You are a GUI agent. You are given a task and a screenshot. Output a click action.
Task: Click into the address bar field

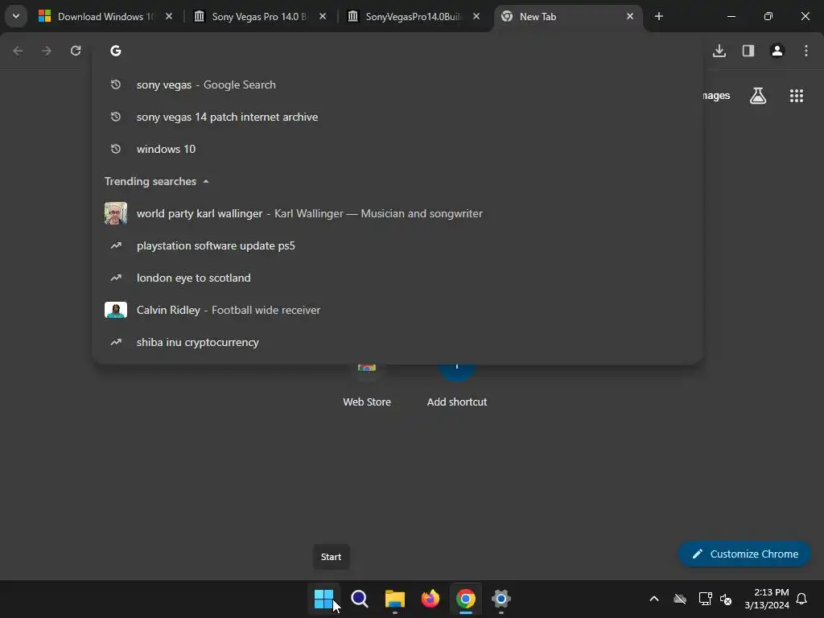[398, 51]
